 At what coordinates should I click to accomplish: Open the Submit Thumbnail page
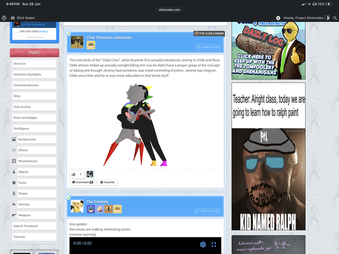tap(34, 226)
